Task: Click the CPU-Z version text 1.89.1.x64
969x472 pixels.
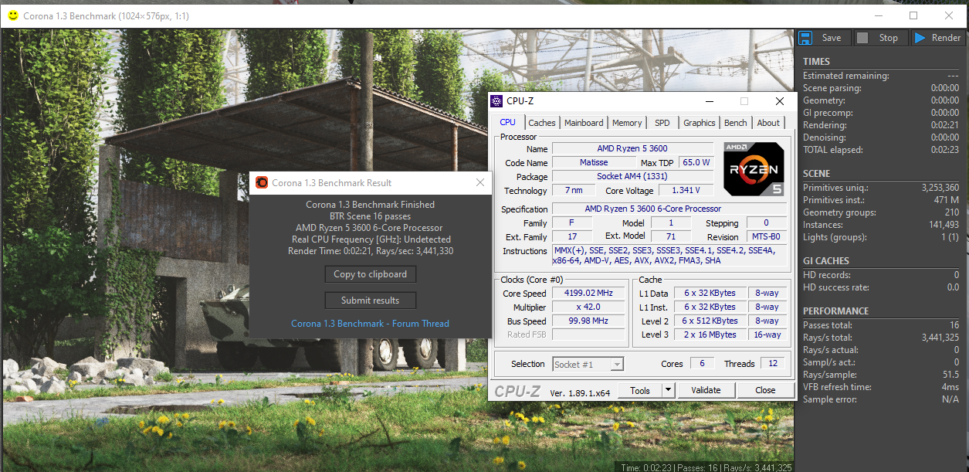Action: [x=580, y=392]
